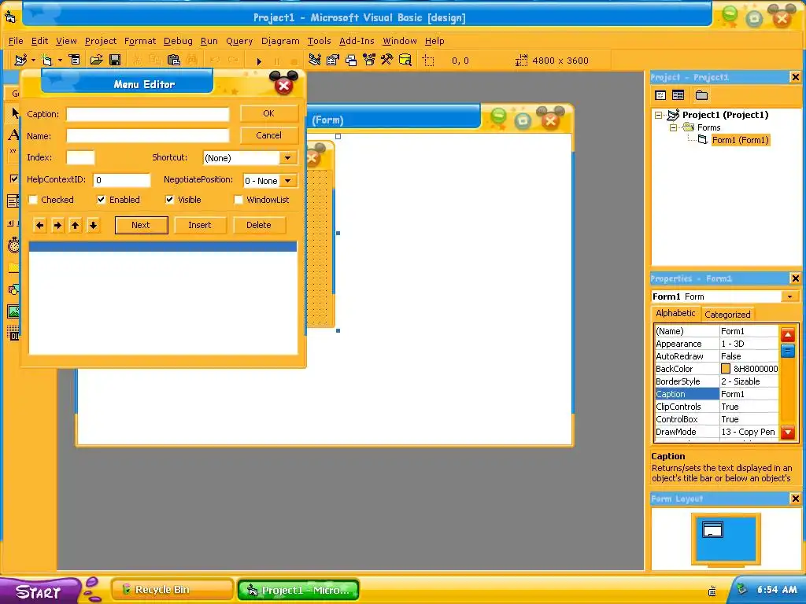Click the Properties scroll-up red arrow
Screen dimensions: 806x604
[788, 335]
